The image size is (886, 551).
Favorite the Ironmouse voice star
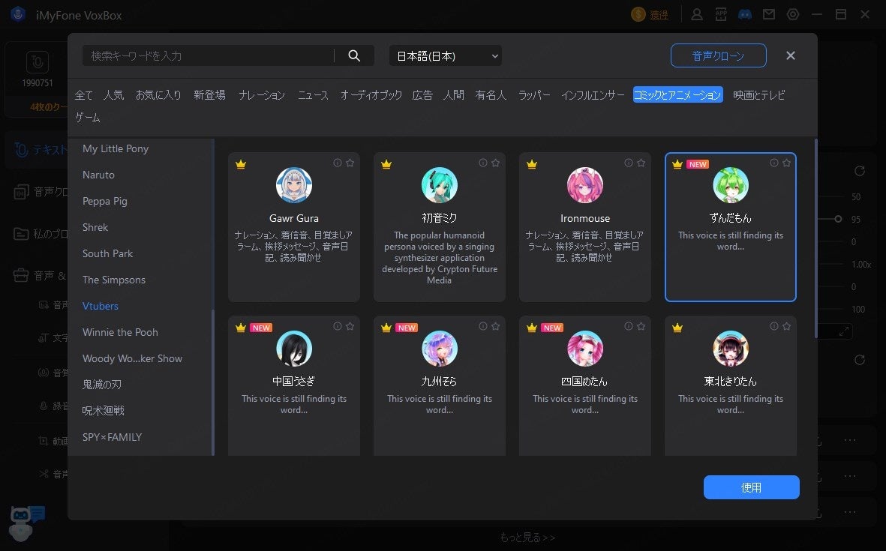pyautogui.click(x=641, y=163)
